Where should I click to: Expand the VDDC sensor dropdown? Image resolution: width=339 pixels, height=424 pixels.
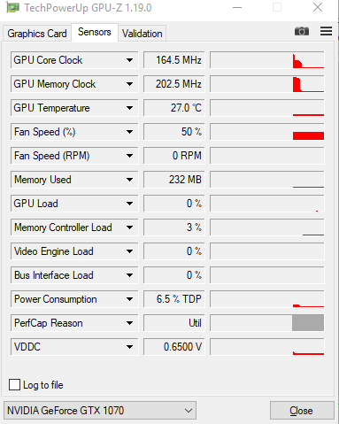click(129, 347)
